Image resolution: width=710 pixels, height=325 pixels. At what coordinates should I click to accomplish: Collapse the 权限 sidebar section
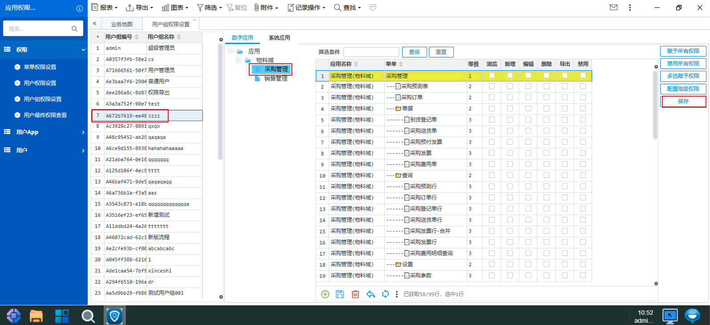coord(83,50)
